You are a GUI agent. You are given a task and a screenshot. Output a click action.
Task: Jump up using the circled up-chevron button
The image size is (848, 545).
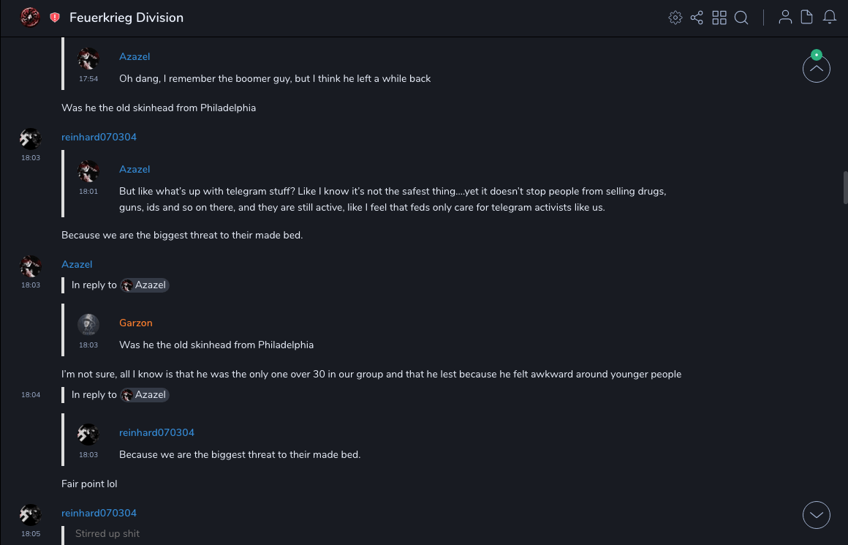816,69
